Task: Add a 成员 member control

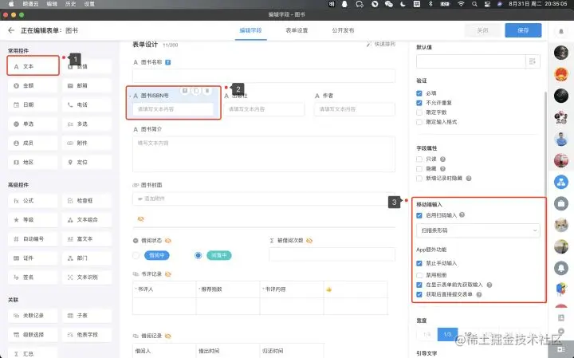Action: (33, 144)
